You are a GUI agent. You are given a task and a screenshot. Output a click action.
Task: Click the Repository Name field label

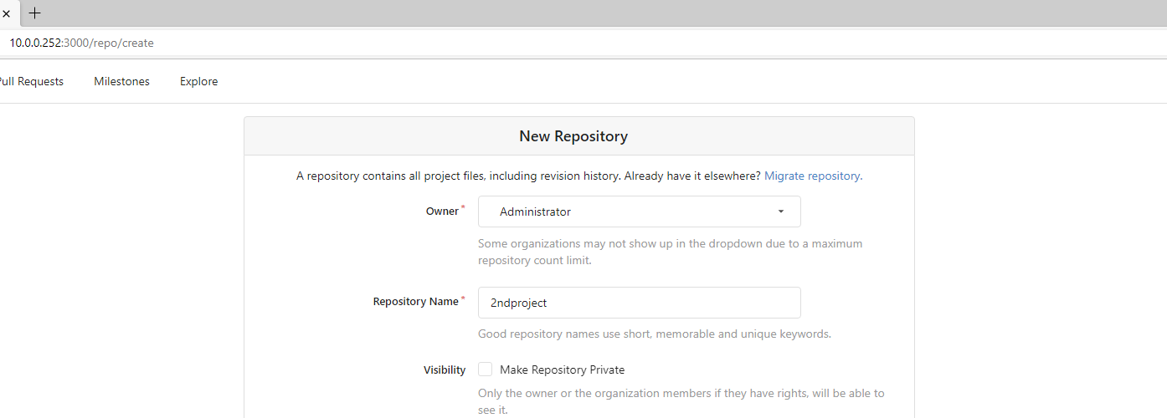coord(415,302)
